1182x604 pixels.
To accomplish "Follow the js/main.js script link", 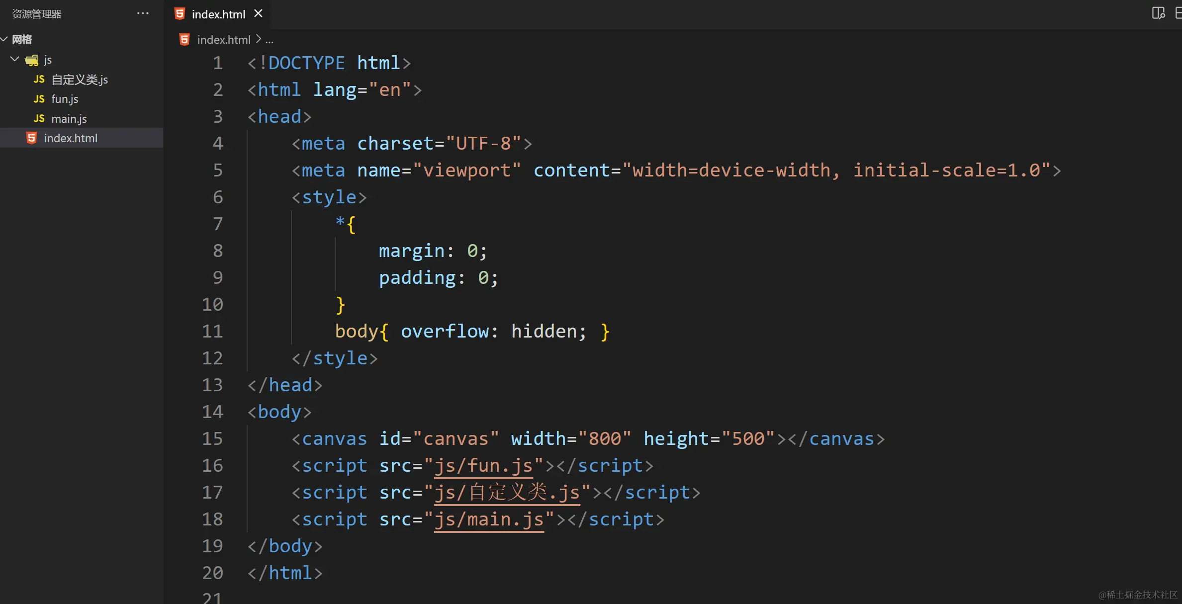I will click(x=489, y=519).
